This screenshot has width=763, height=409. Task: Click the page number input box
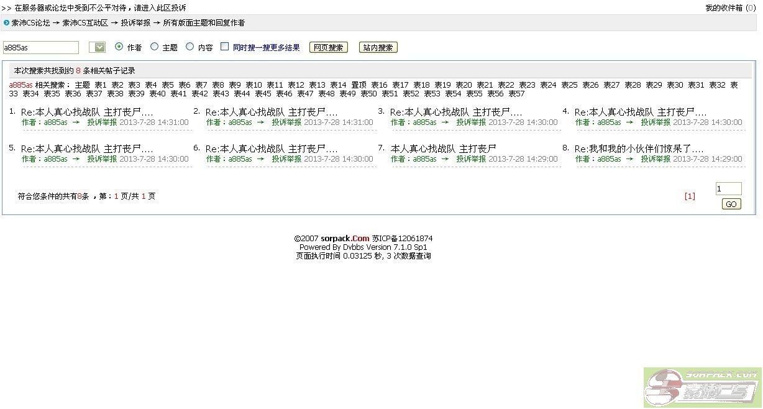728,189
